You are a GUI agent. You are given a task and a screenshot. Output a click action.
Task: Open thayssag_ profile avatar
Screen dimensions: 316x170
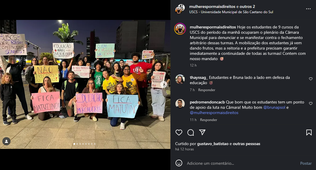tap(180, 79)
